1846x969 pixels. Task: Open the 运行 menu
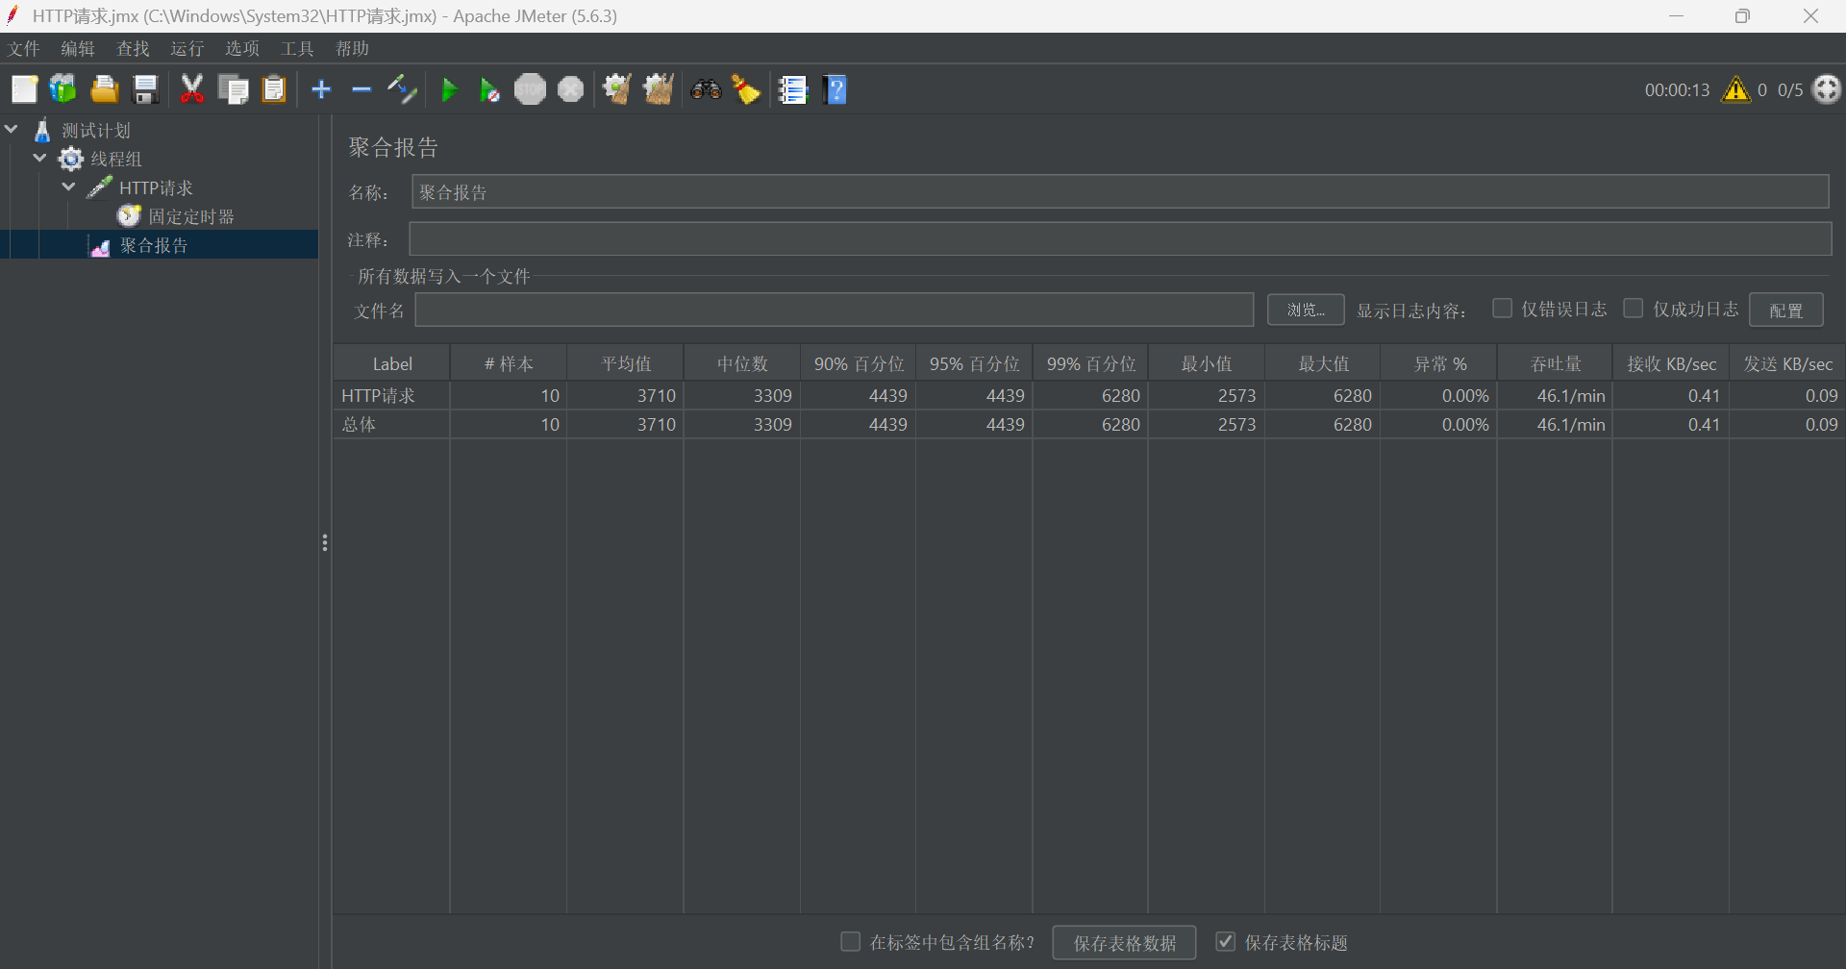tap(187, 48)
